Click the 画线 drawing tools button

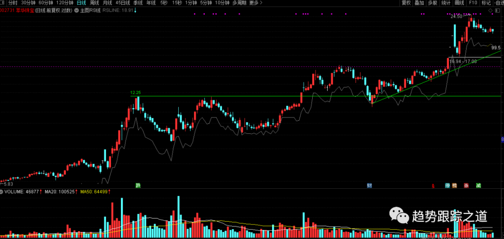click(459, 3)
